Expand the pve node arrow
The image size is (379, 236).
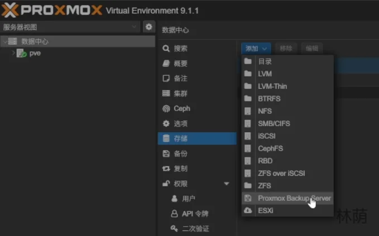[x=13, y=53]
